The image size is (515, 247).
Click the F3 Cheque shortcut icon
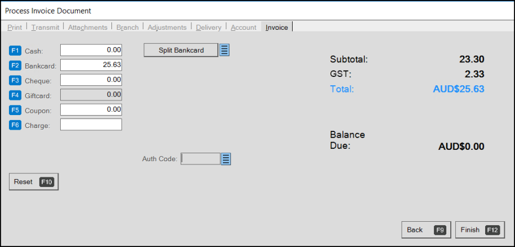(15, 80)
